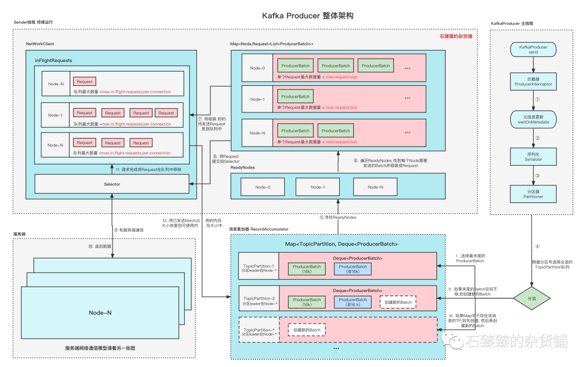
Task: Click the annotation "⑨ 和服务端通信"
Action: click(129, 230)
